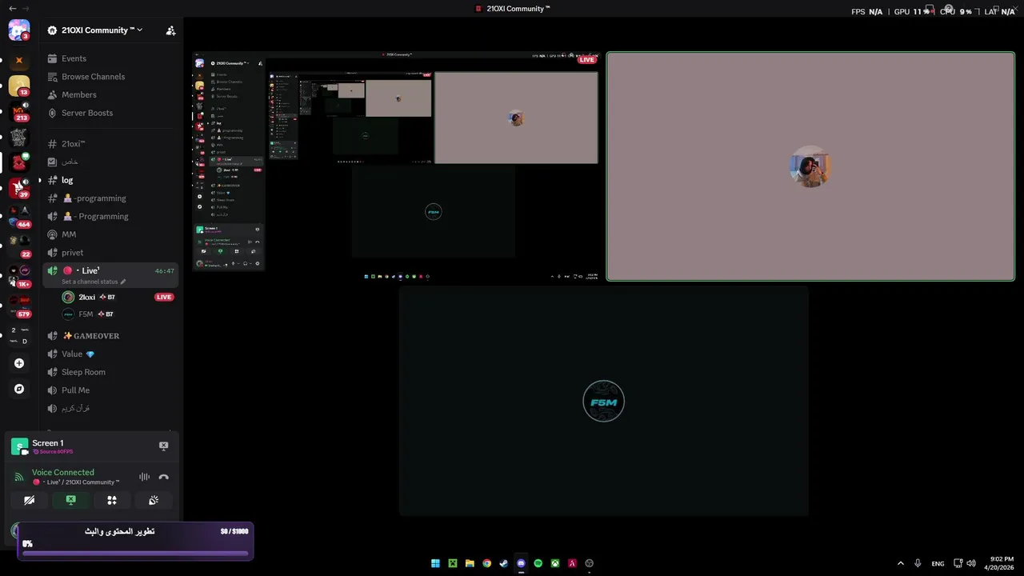This screenshot has height=576, width=1024.
Task: Focus the live stream preview tile
Action: coord(397,167)
